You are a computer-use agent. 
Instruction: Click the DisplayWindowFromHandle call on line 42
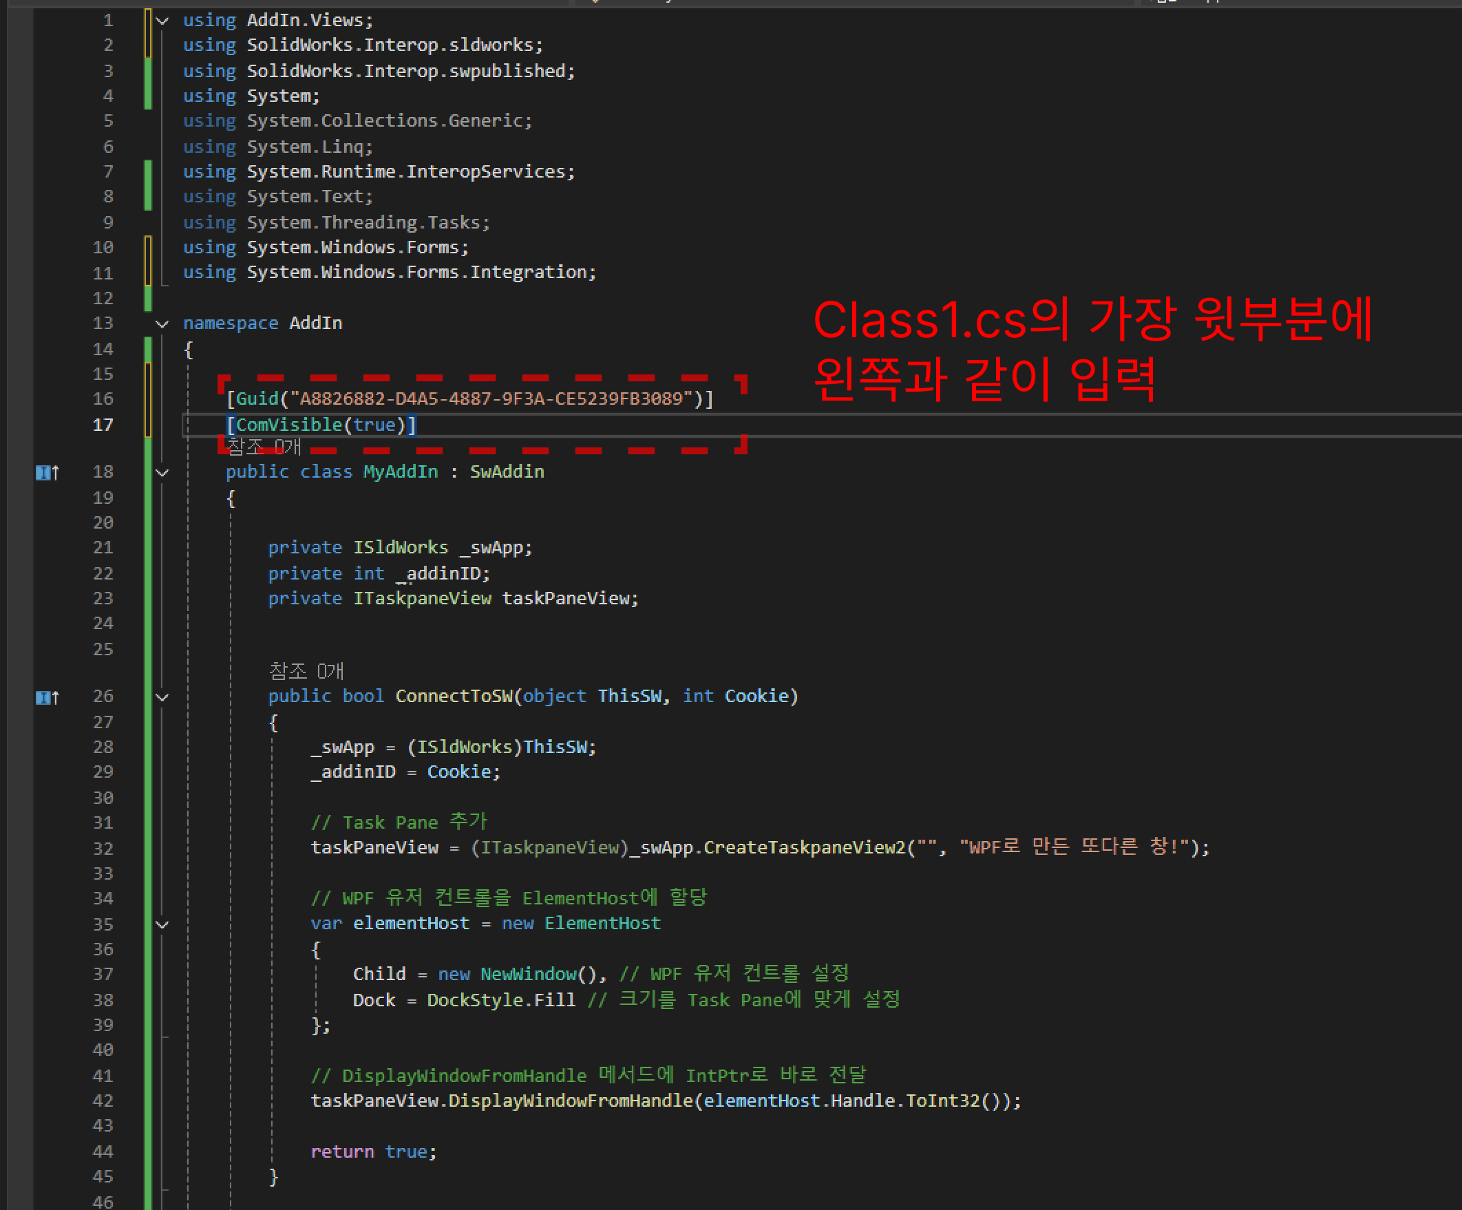coord(571,1101)
